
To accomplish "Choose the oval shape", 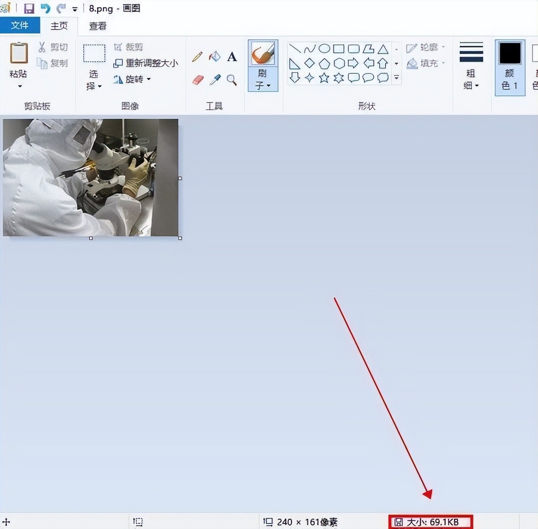I will point(324,49).
